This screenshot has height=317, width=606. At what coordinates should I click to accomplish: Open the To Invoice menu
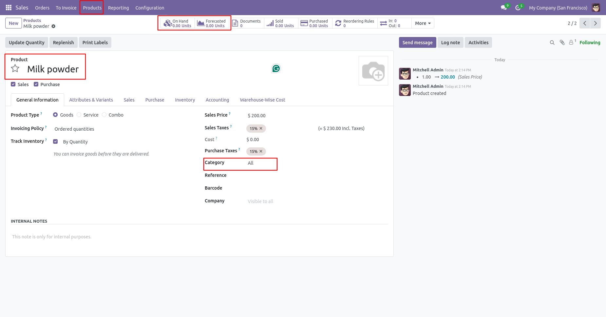66,8
